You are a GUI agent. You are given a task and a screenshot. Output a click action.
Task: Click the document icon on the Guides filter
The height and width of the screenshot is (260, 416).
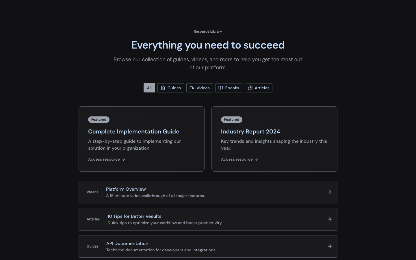[163, 88]
